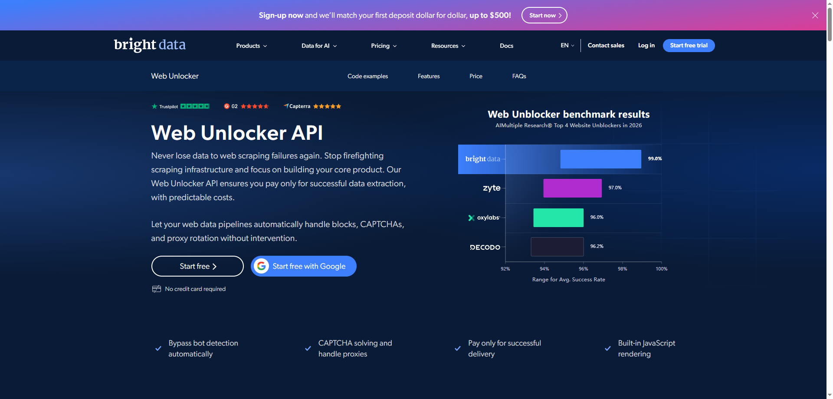This screenshot has width=833, height=399.
Task: Click the 96.2% value label
Action: [x=597, y=247]
